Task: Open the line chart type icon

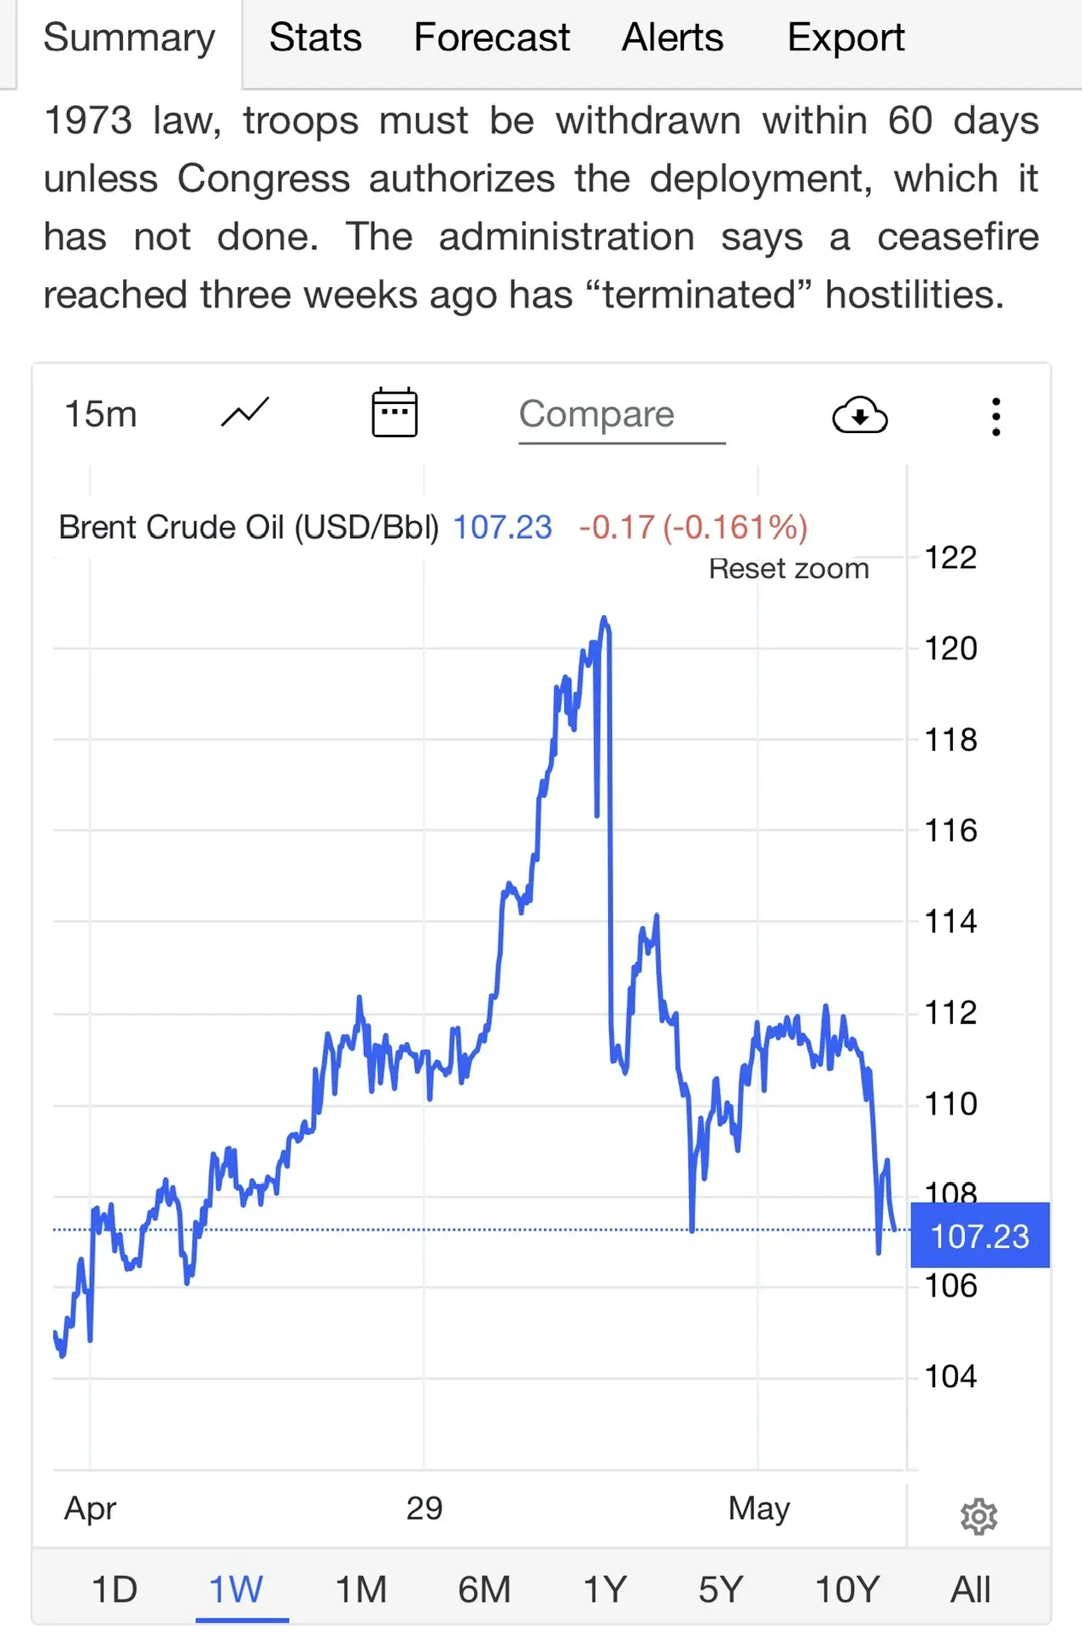Action: 245,413
